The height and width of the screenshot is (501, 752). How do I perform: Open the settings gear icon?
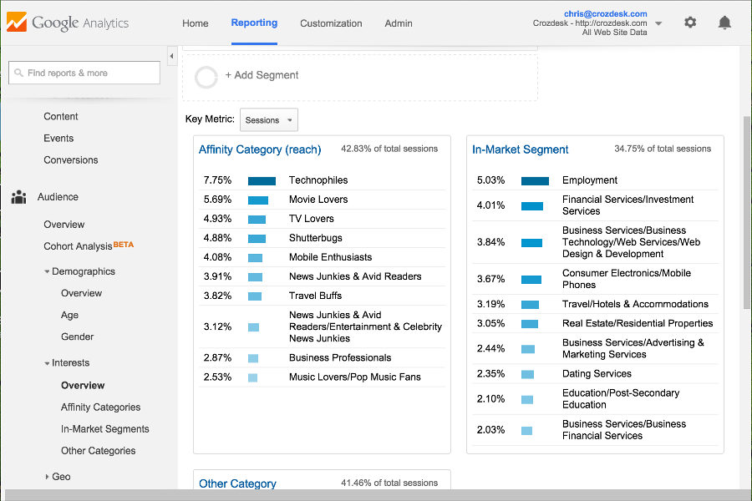(690, 23)
